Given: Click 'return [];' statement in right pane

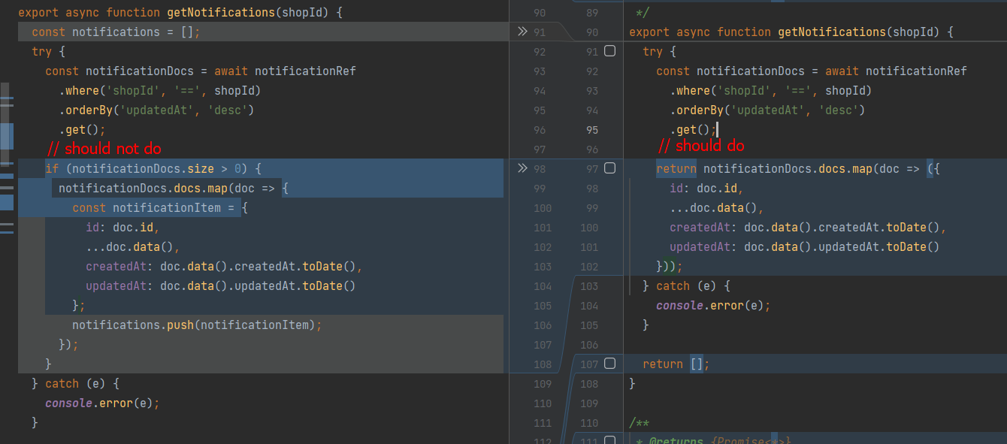Looking at the screenshot, I should click(676, 364).
